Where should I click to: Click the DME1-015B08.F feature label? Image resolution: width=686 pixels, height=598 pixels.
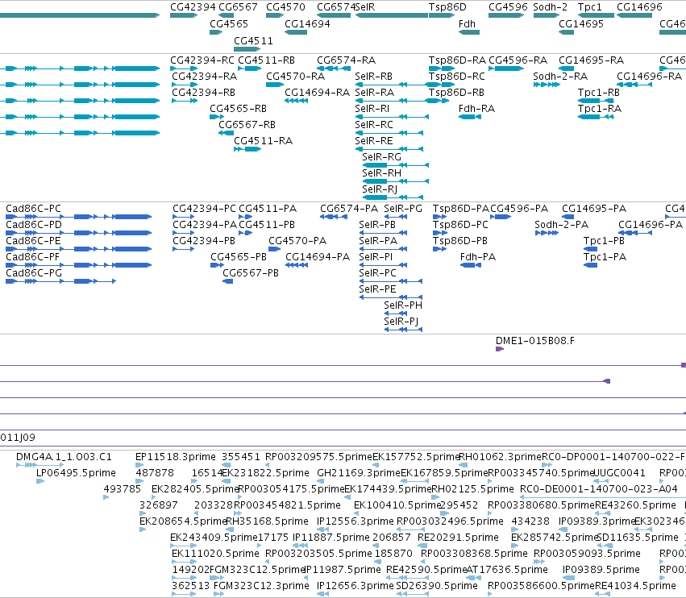(535, 340)
